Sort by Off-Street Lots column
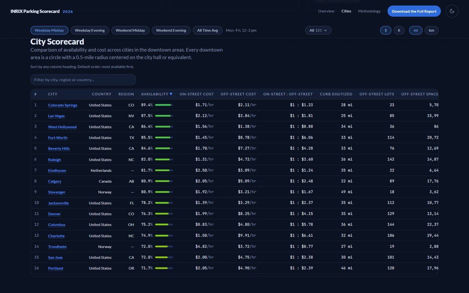 click(x=377, y=94)
